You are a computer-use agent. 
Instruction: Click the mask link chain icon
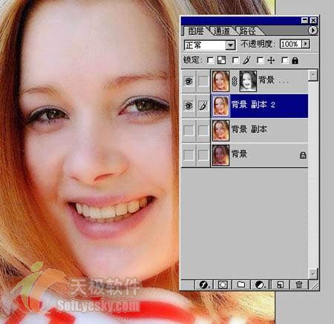235,81
